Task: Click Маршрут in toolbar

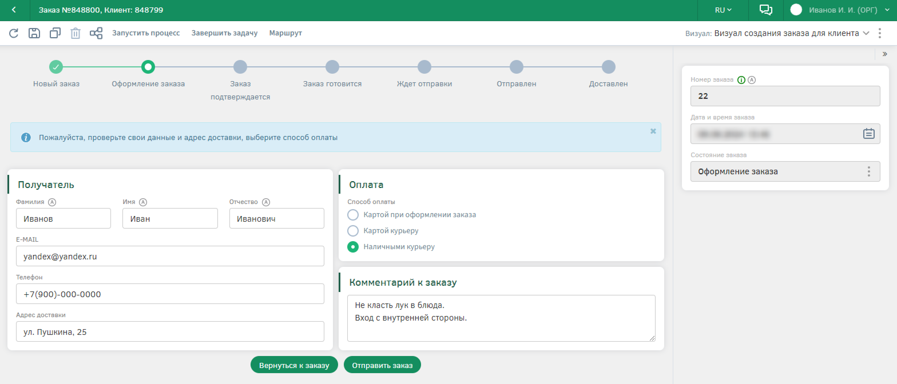Action: (x=285, y=33)
